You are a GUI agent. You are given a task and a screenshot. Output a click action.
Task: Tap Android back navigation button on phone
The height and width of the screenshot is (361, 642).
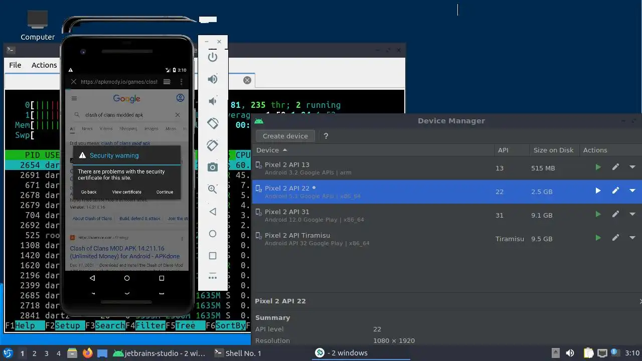coord(92,278)
